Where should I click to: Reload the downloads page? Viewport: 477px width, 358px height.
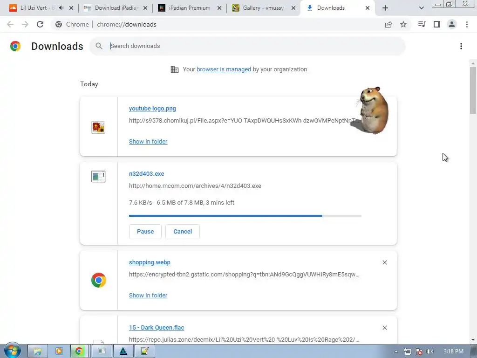[x=40, y=24]
